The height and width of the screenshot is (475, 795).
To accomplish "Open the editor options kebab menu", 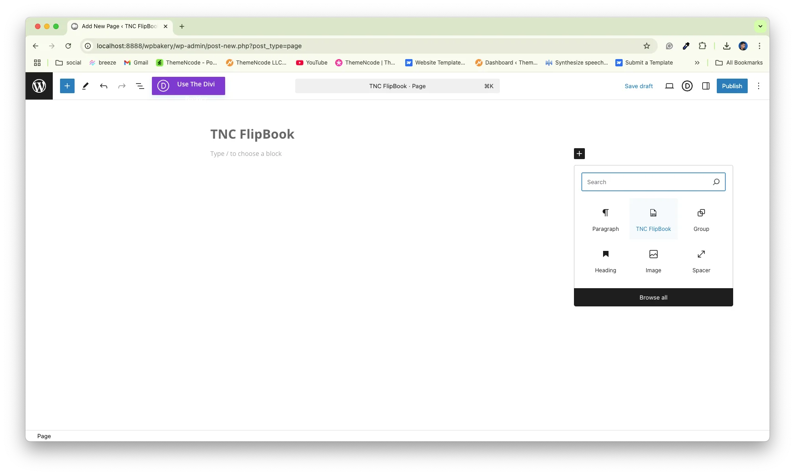I will pyautogui.click(x=758, y=86).
